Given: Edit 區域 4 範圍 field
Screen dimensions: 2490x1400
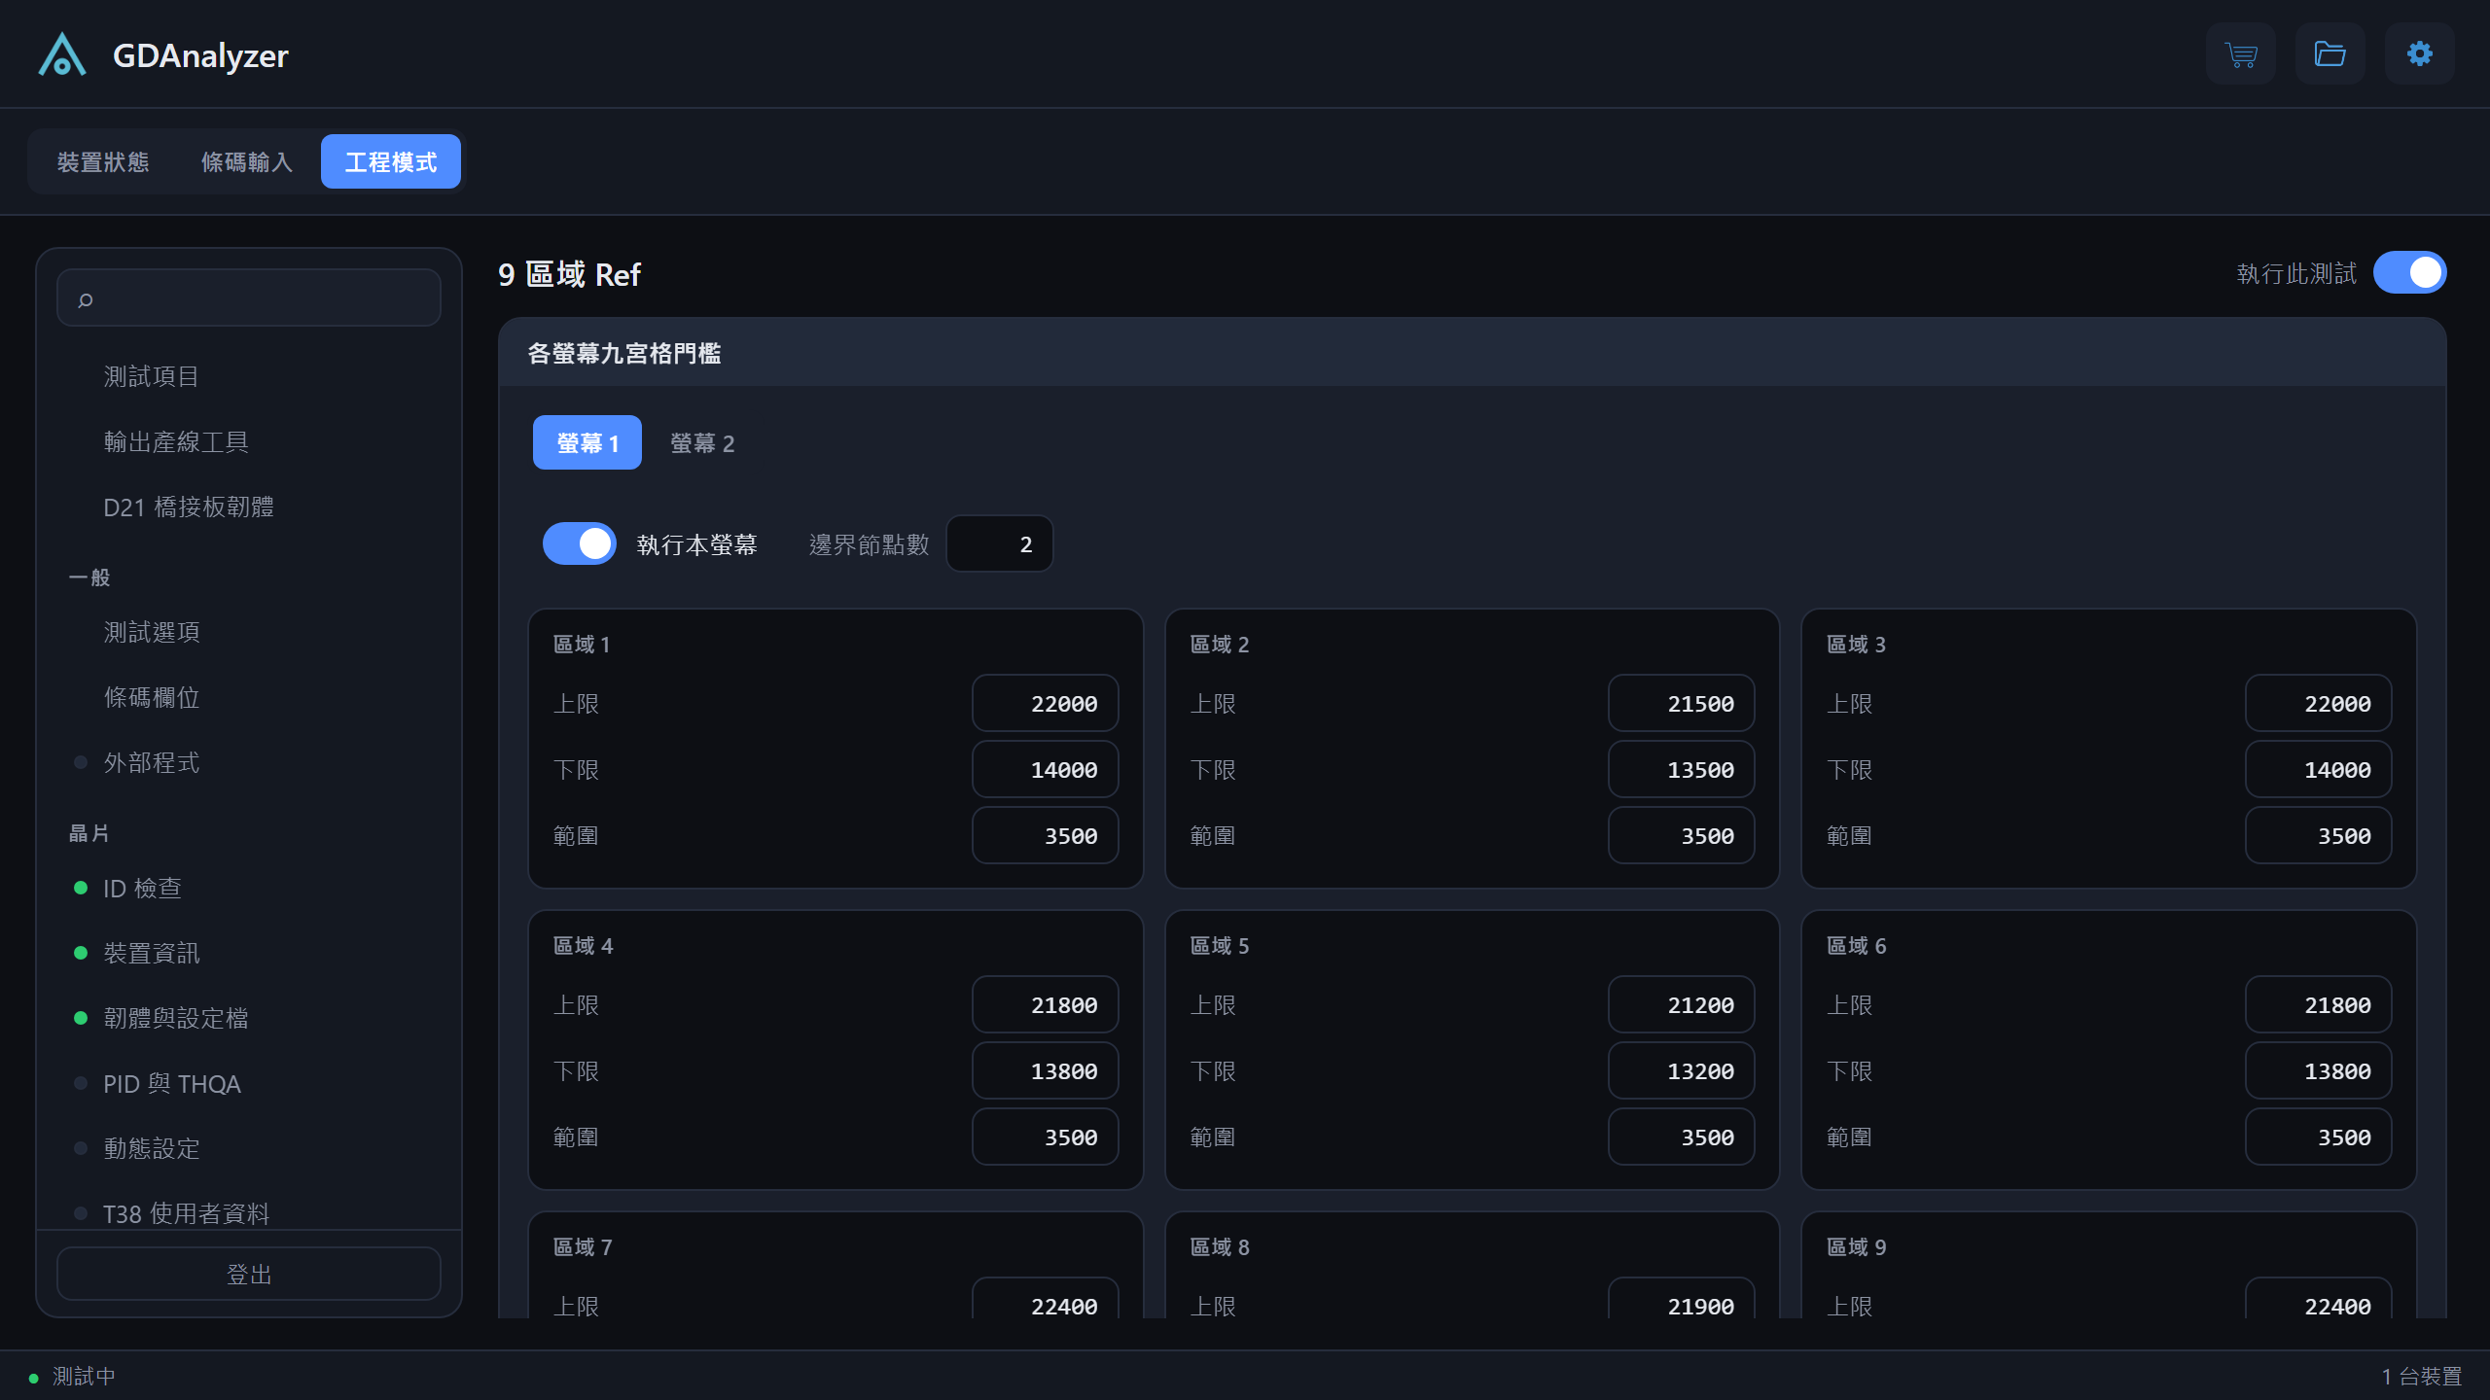Looking at the screenshot, I should coord(1046,1137).
